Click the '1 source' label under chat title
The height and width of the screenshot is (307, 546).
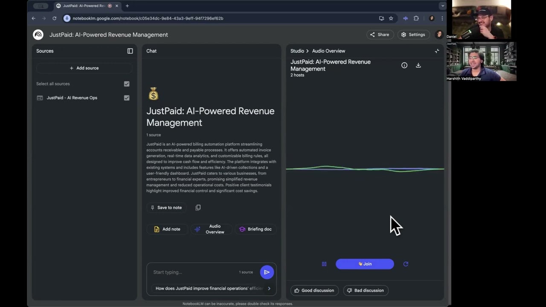[x=154, y=135]
